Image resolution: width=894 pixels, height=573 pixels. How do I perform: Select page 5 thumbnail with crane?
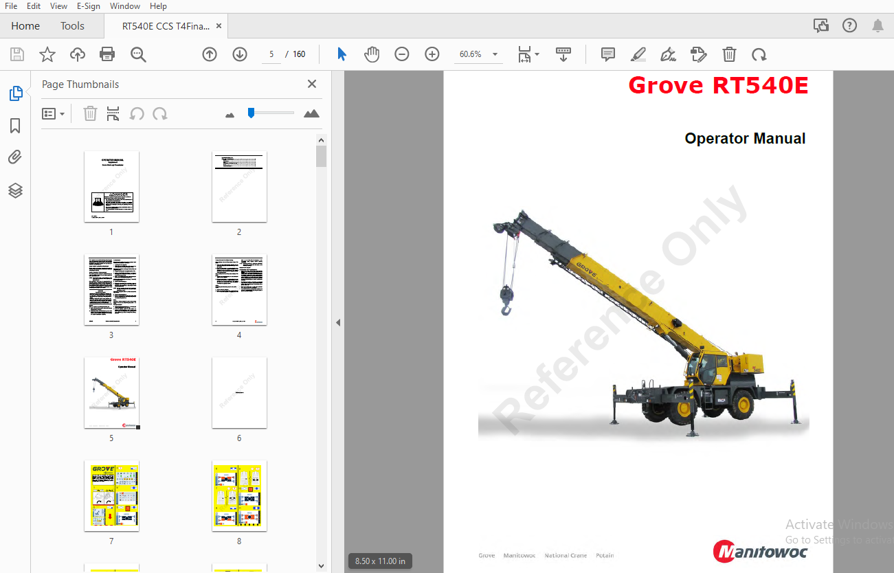[x=111, y=392]
